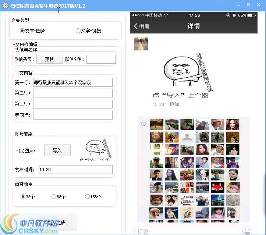
Task: Select the 文字+链接 like type option
Action: pos(88,31)
